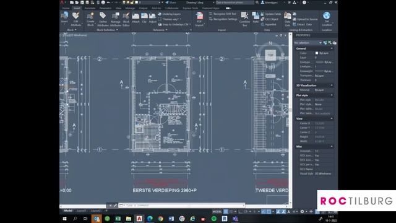This screenshot has height=223, width=396.
Task: Select the Clip reference tool
Action: [x=144, y=18]
